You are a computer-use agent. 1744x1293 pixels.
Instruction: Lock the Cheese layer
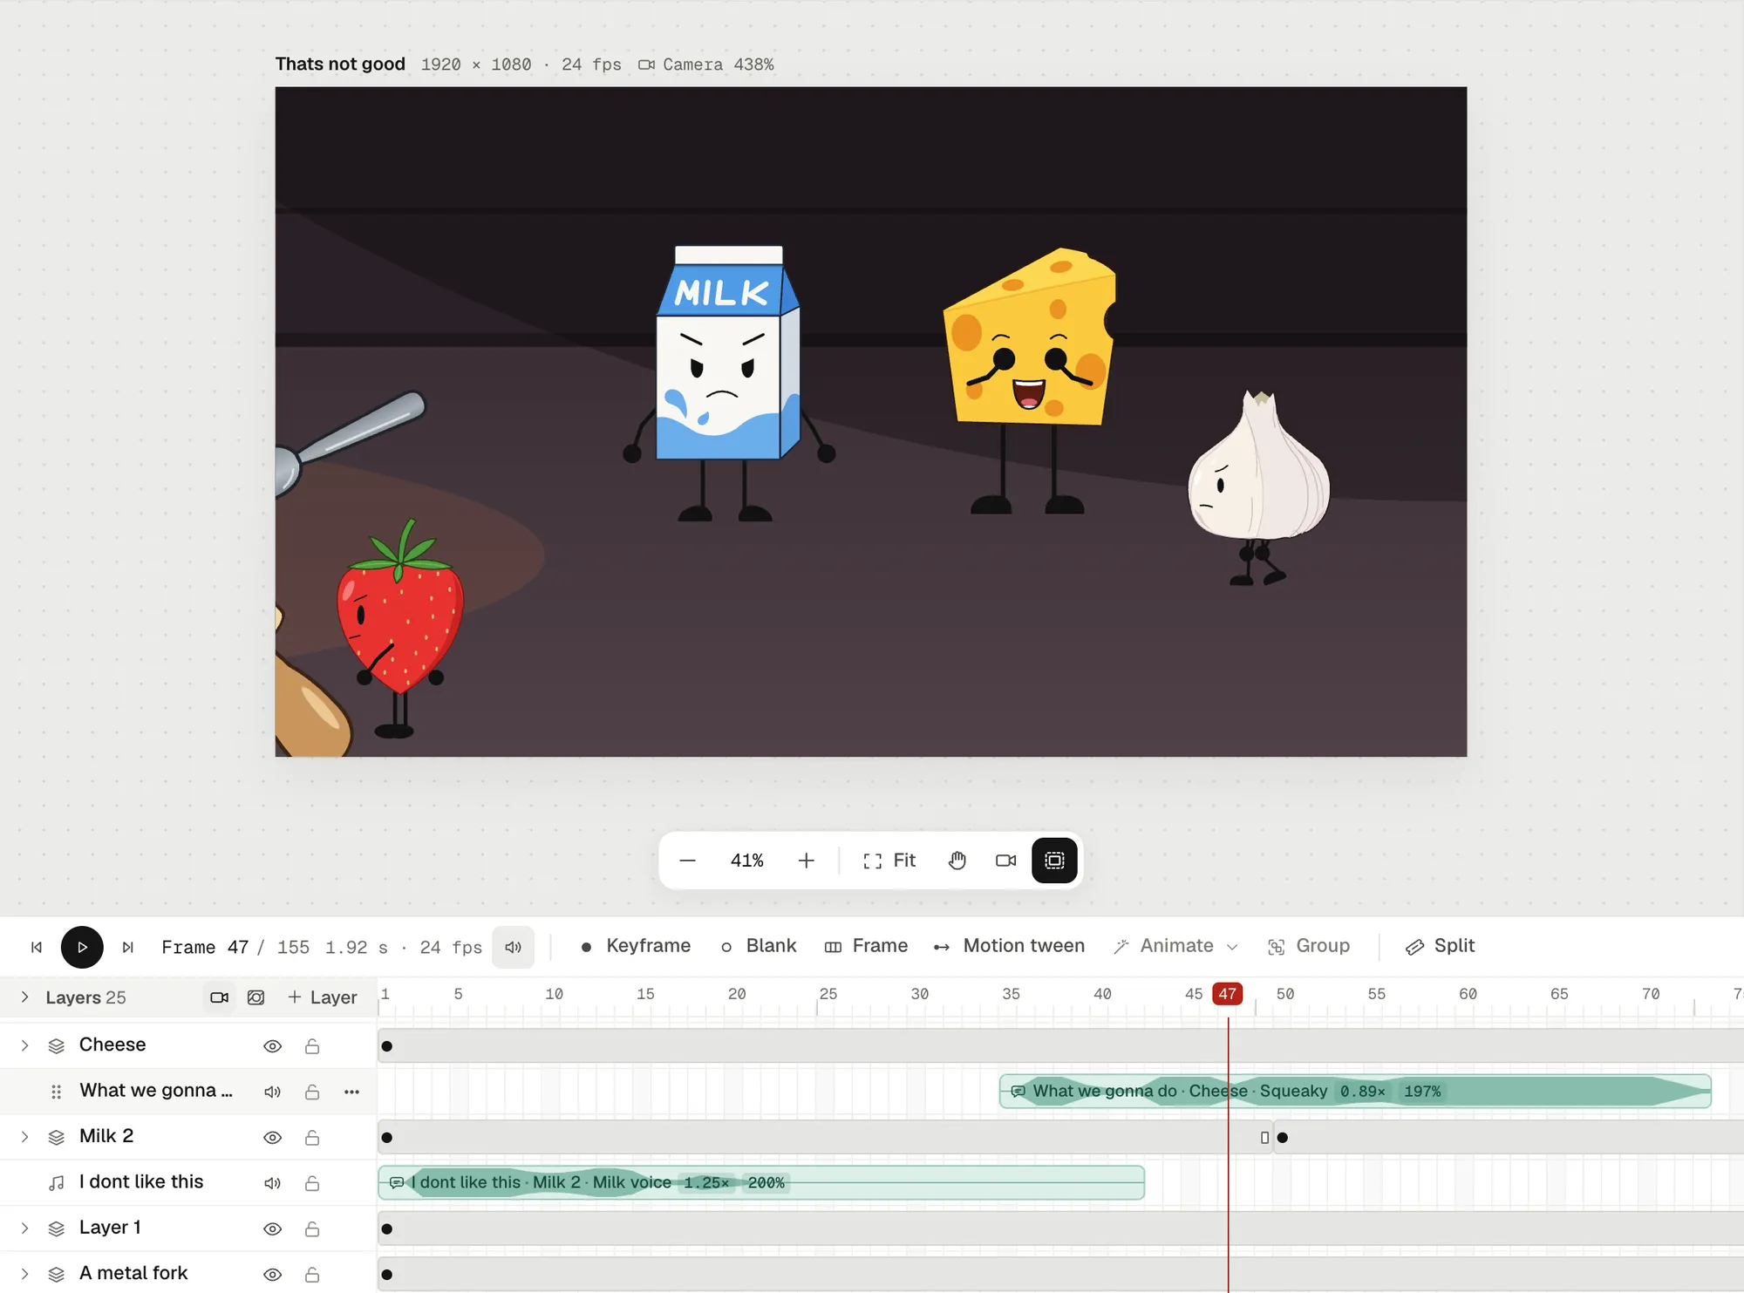(312, 1046)
